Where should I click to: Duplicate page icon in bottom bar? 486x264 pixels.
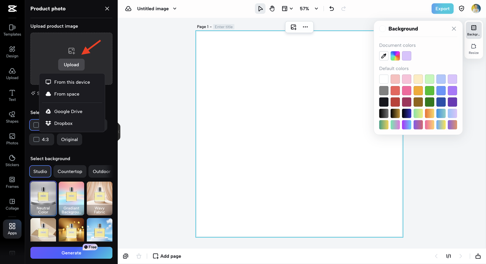click(126, 256)
